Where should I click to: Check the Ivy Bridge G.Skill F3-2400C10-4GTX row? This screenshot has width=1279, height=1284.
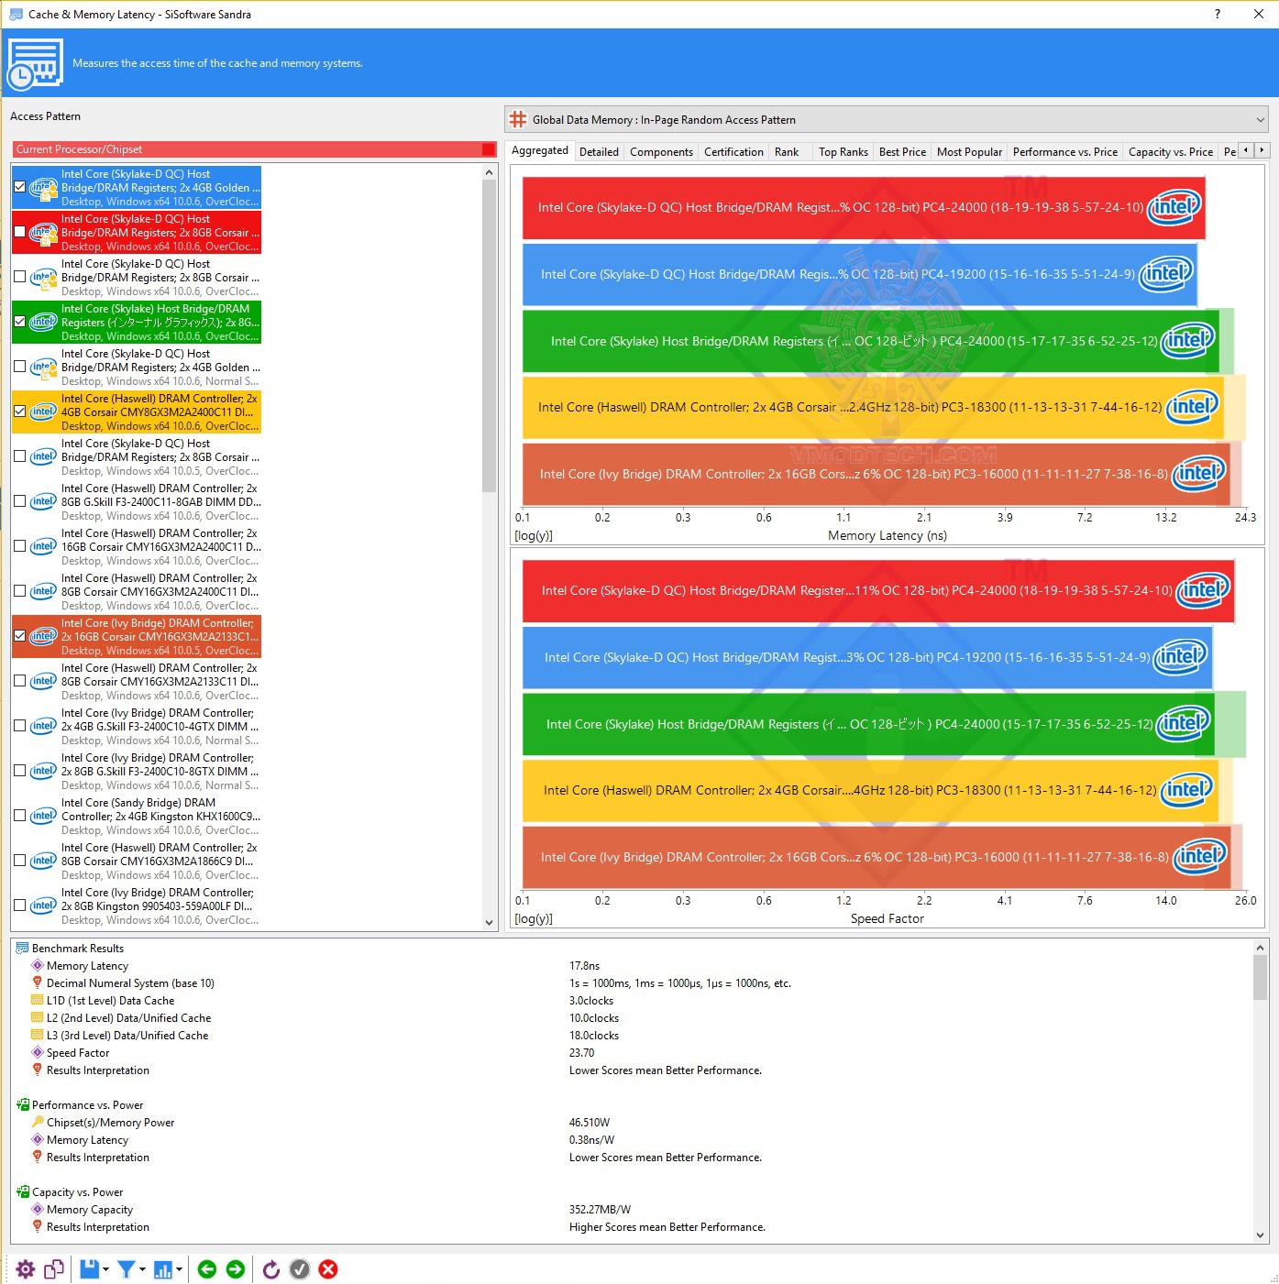click(20, 726)
